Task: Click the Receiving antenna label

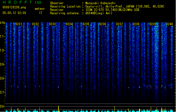Action: (x=64, y=13)
